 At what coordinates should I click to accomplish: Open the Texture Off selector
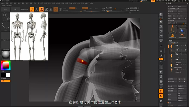(6, 46)
